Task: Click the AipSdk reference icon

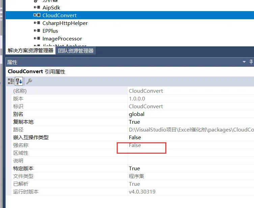Action: 37,7
